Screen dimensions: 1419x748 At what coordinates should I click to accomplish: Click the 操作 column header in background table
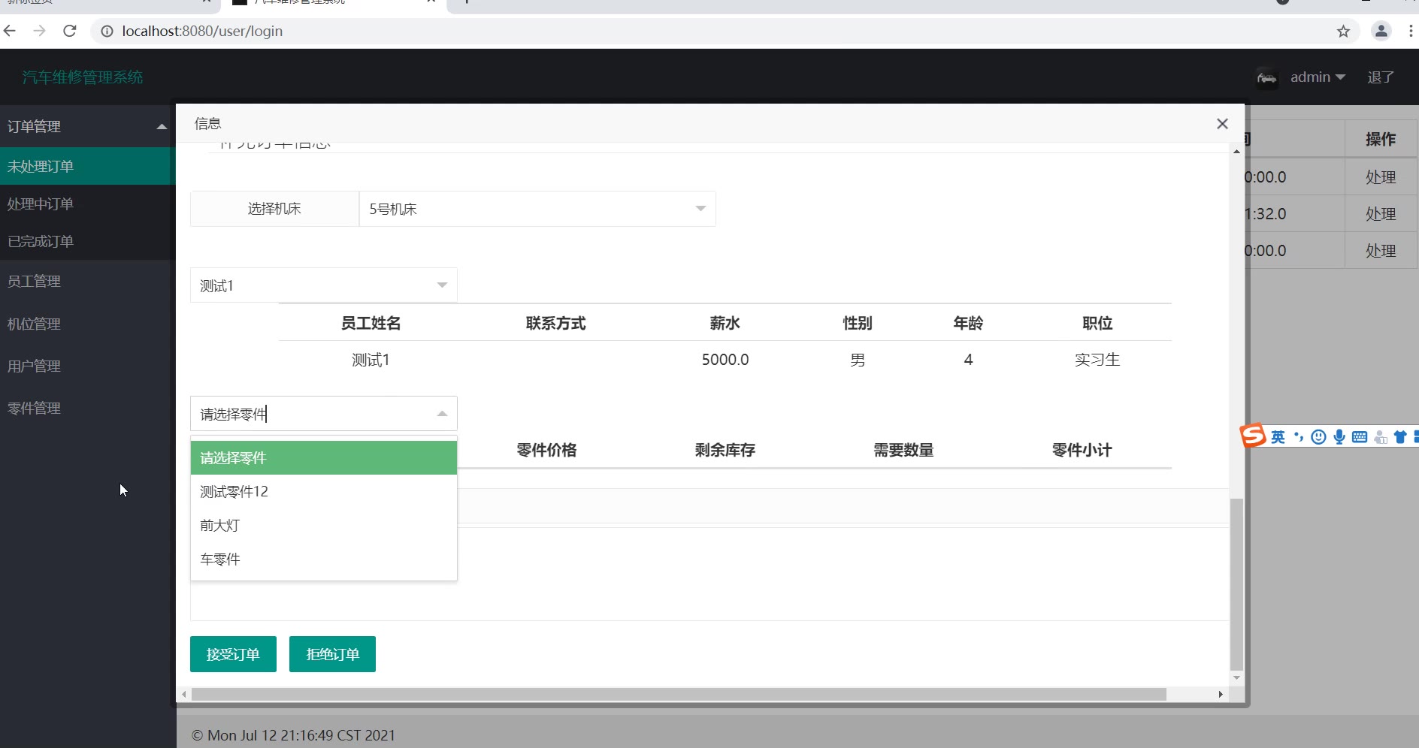(1381, 139)
